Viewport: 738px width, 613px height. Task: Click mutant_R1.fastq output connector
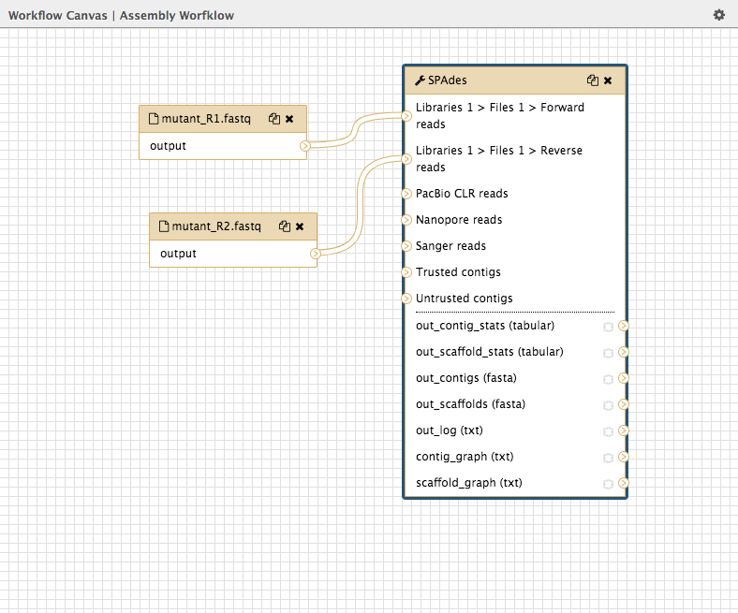[x=305, y=146]
